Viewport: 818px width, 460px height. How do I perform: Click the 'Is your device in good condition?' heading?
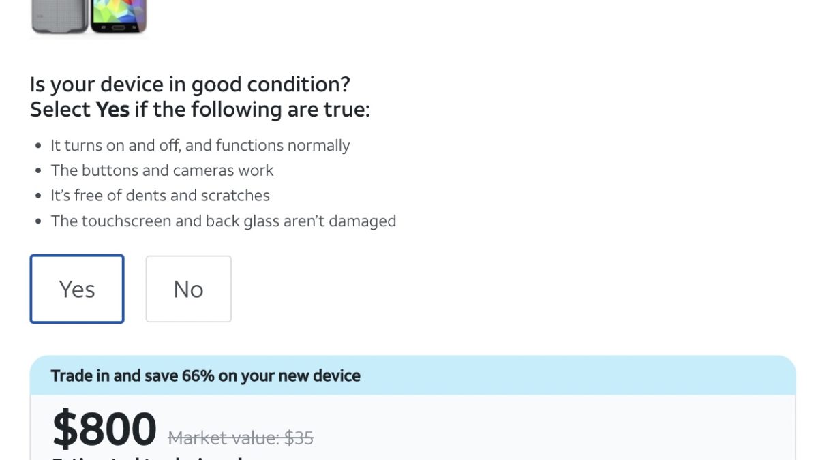[x=190, y=85]
